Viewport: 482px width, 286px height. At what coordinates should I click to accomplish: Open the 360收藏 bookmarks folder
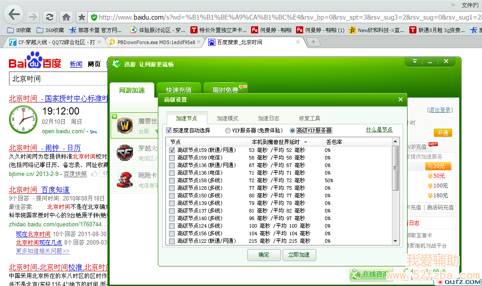50,30
